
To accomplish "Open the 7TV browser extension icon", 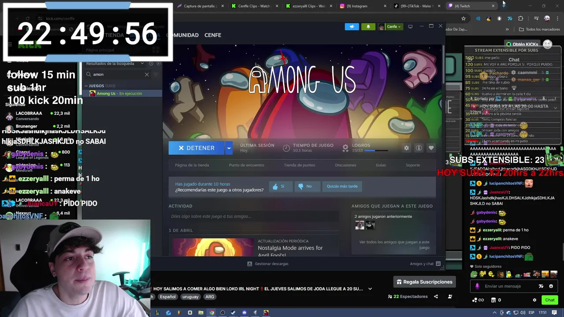I will point(510,18).
